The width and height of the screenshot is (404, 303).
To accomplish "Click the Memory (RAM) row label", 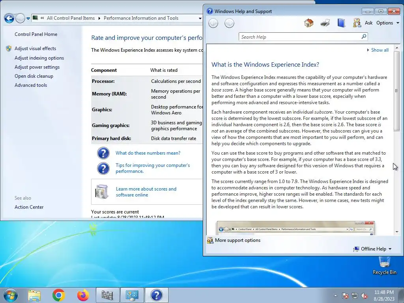I will [109, 94].
